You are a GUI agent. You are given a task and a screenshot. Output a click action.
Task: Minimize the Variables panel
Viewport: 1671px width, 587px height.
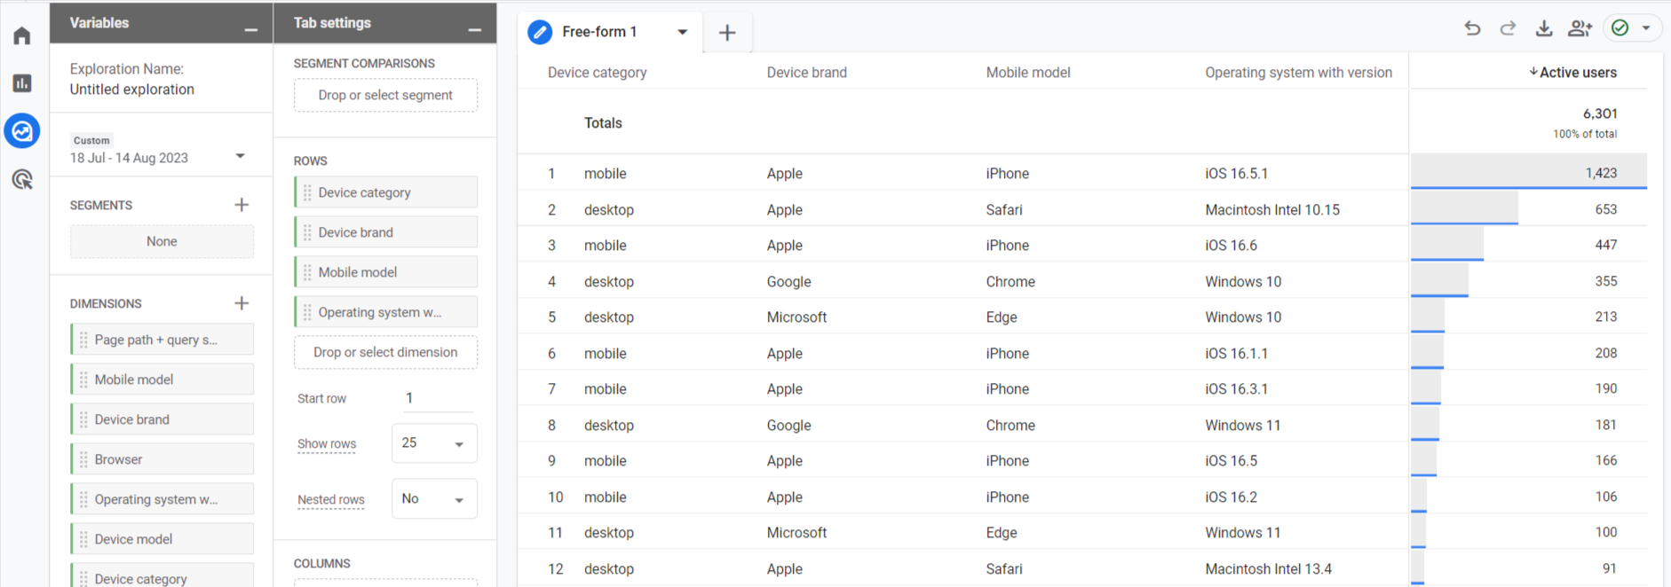[250, 30]
